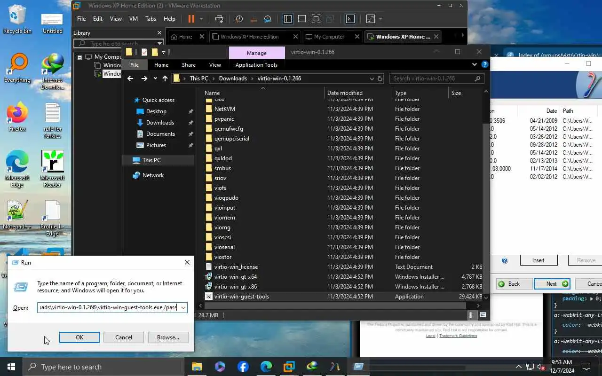Expand the Explorer ribbon chevron
Screen dimensions: 602x376
[x=475, y=65]
